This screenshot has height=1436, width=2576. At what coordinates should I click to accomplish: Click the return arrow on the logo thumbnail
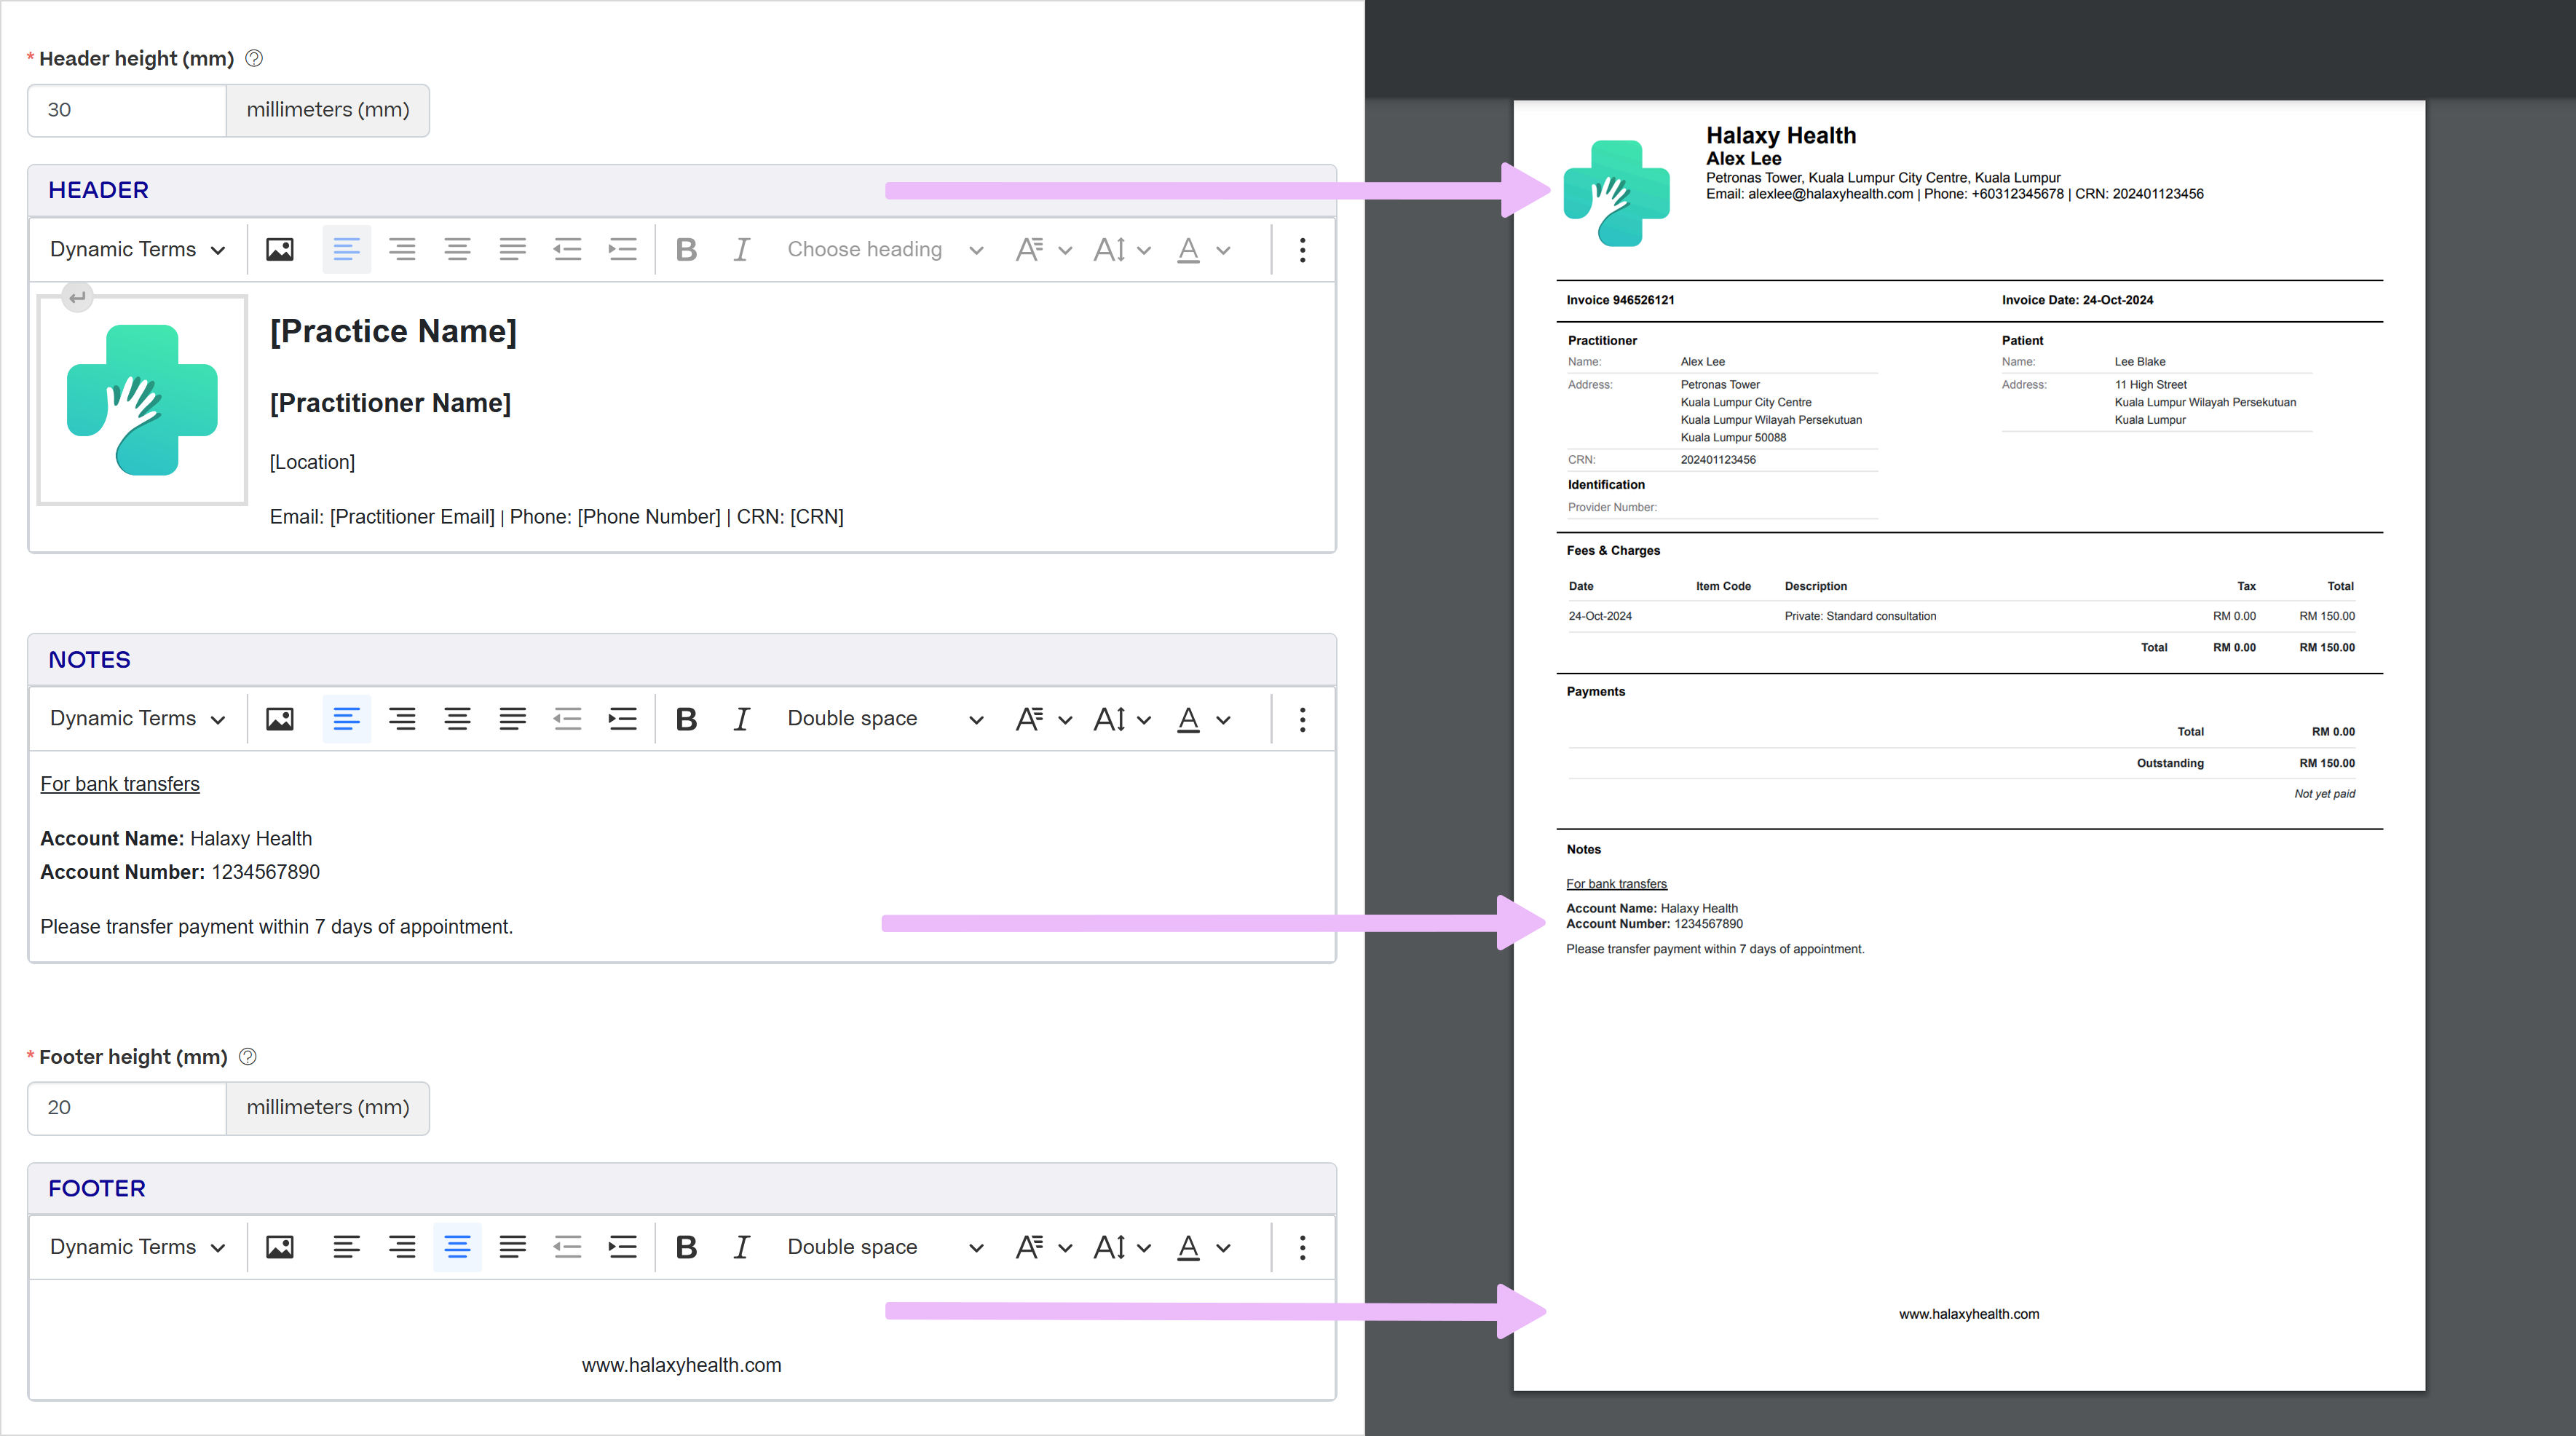[x=77, y=296]
